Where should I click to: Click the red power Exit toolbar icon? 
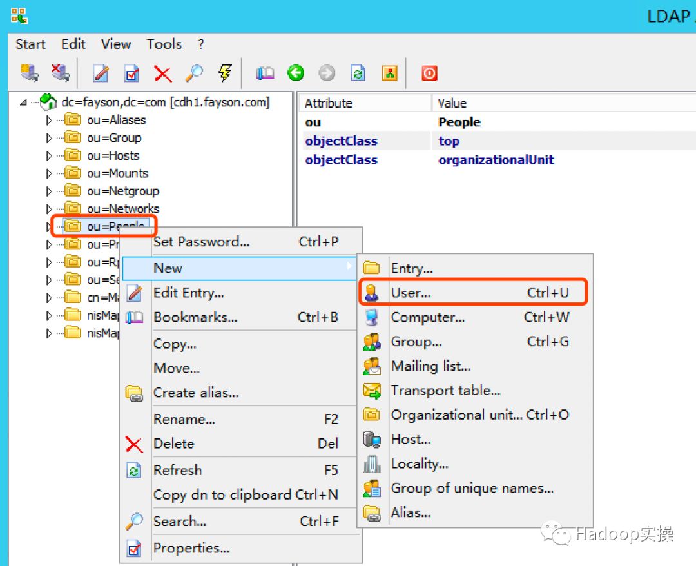429,73
